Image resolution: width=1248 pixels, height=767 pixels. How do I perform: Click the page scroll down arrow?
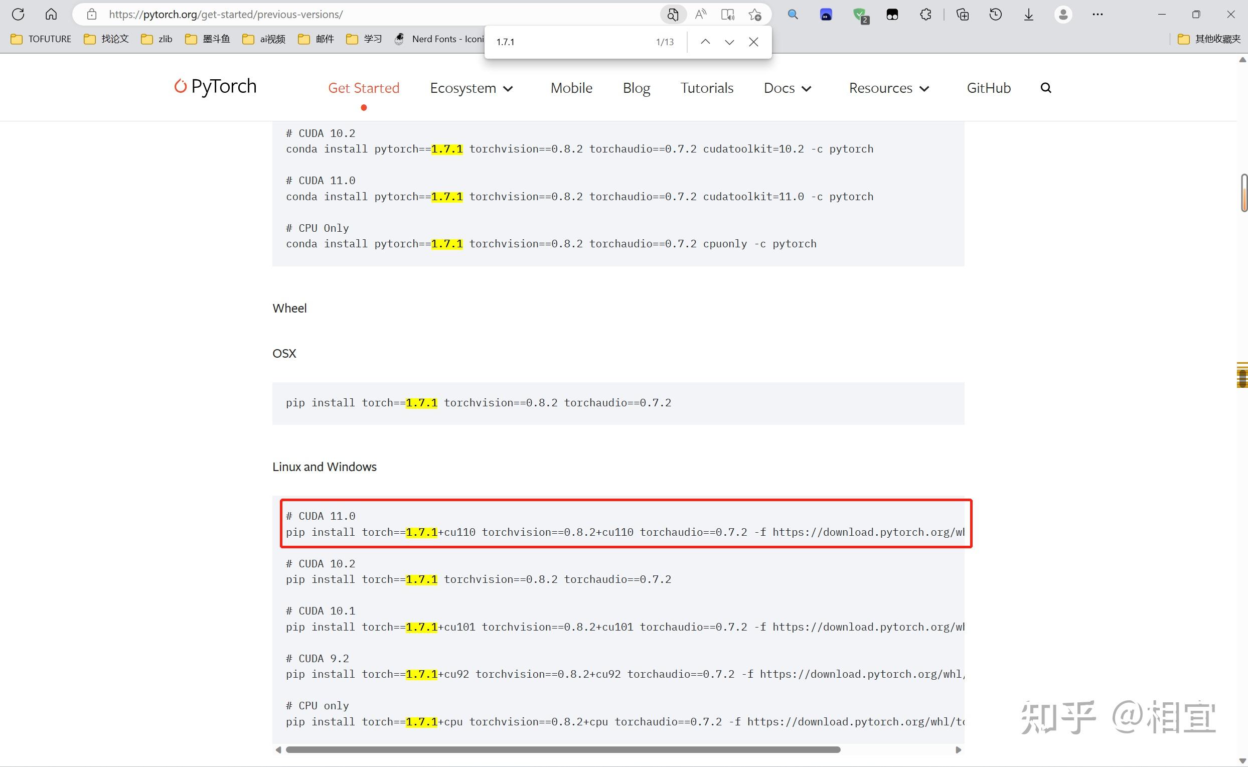click(1243, 761)
